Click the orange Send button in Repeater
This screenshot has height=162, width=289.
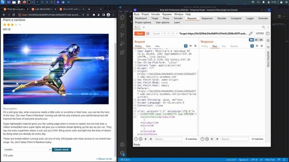click(x=140, y=34)
